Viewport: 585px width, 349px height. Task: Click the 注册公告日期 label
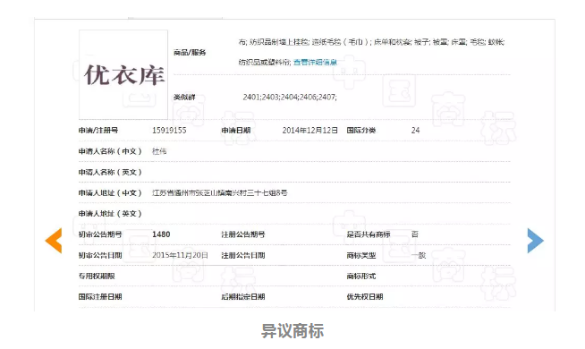243,255
